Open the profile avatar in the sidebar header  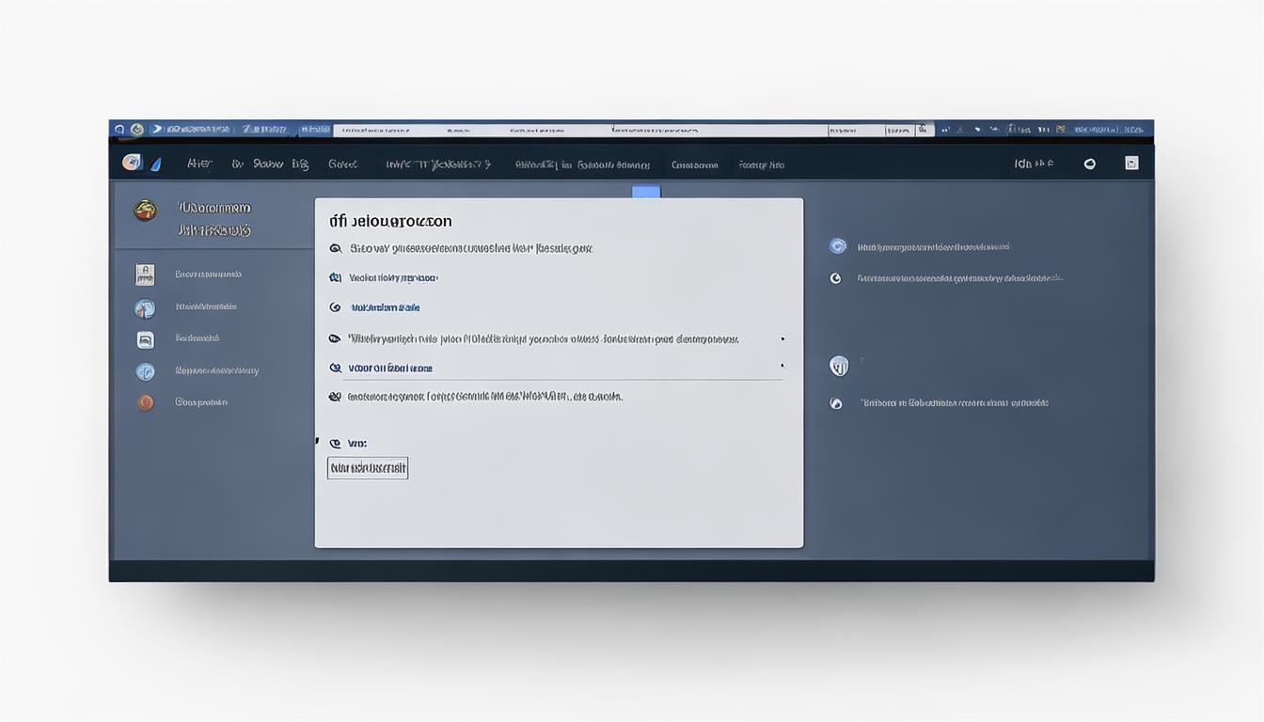click(145, 211)
